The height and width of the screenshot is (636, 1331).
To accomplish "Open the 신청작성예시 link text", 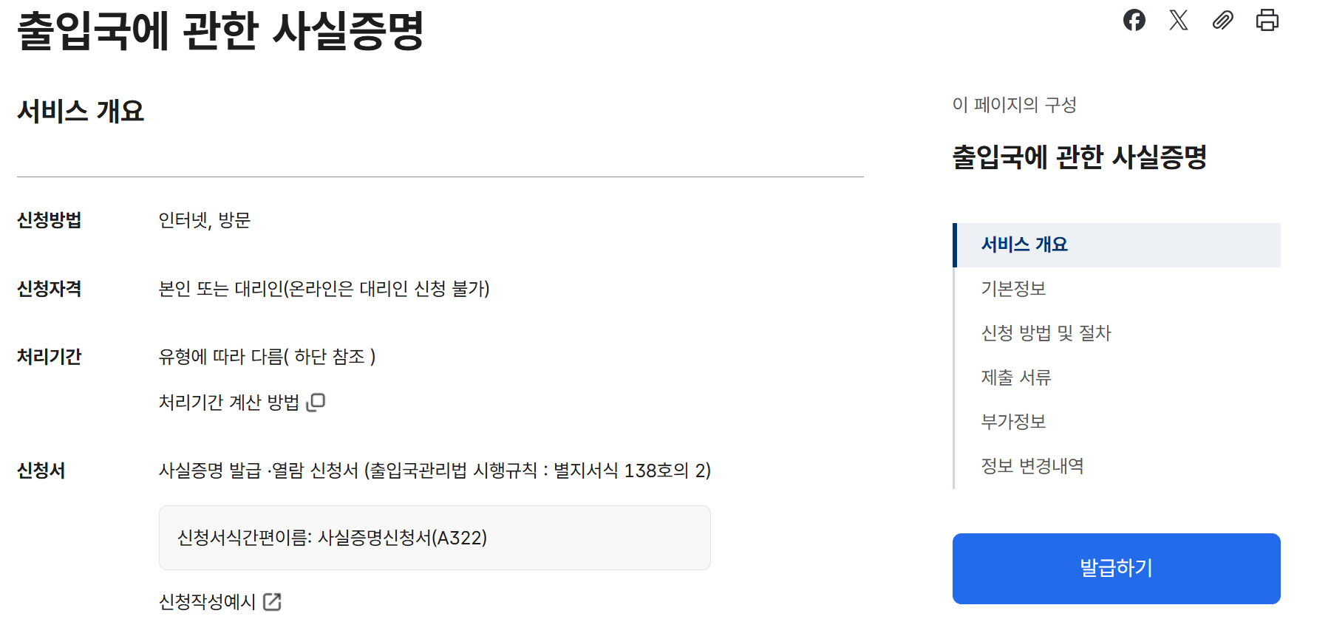I will tap(207, 602).
